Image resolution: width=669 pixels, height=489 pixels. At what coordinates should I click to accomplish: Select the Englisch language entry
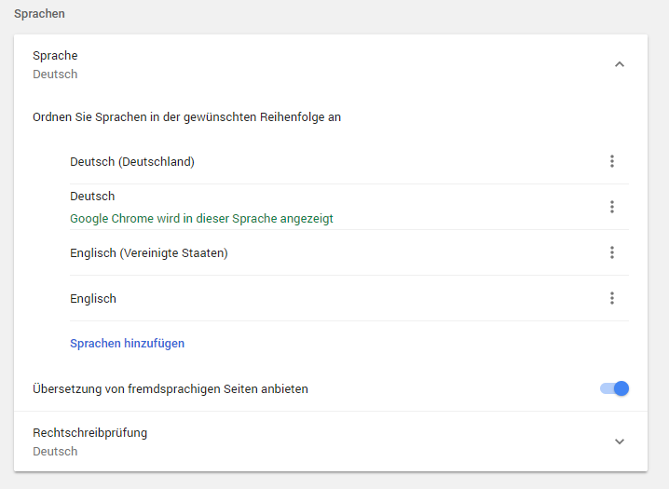point(93,298)
